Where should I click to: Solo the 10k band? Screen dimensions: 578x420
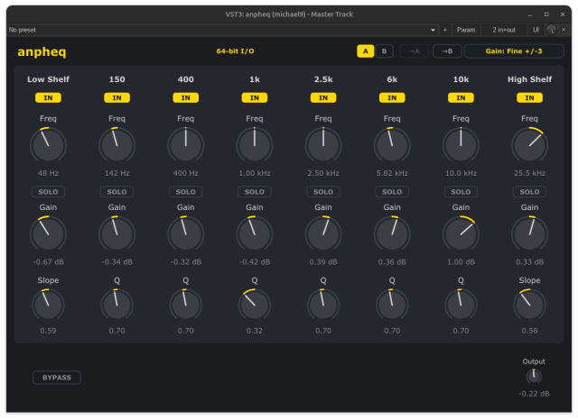(461, 192)
